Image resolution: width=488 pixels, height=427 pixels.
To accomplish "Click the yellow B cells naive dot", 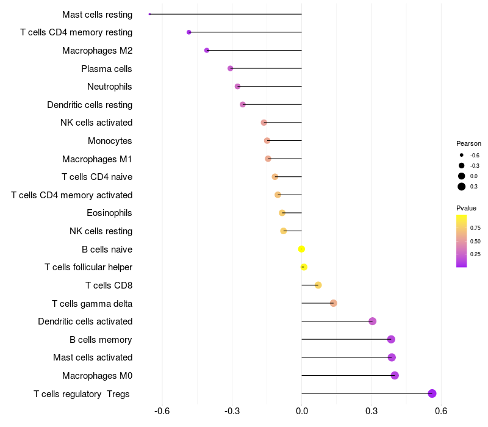I will coord(301,249).
